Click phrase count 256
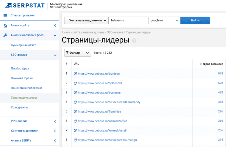This screenshot has width=228, height=149. (221, 130)
